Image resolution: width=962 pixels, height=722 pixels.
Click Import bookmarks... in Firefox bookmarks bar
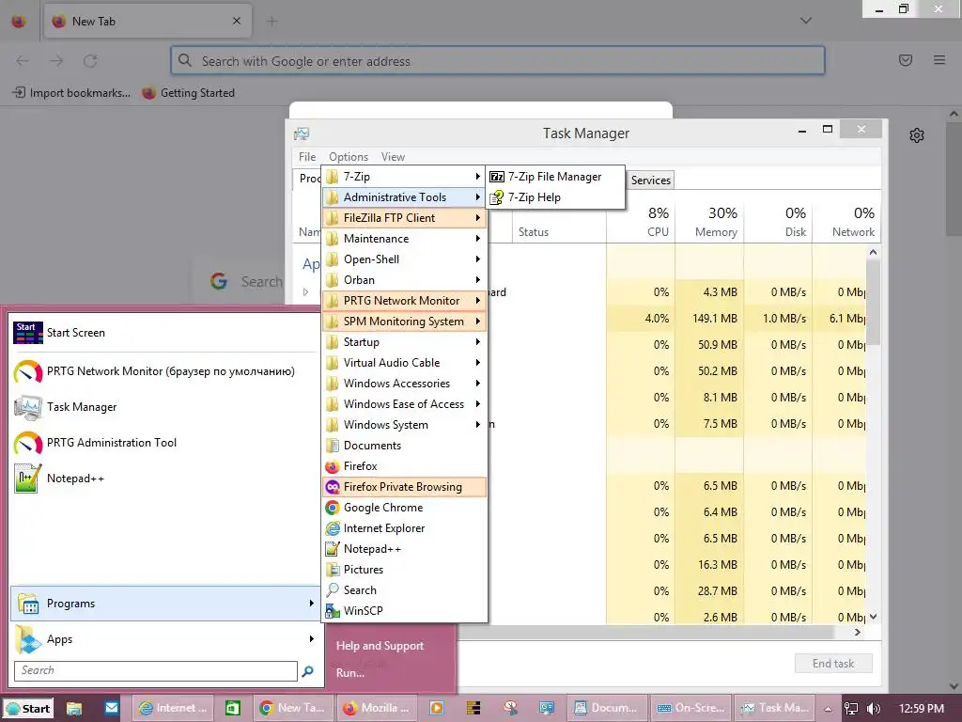(x=71, y=93)
